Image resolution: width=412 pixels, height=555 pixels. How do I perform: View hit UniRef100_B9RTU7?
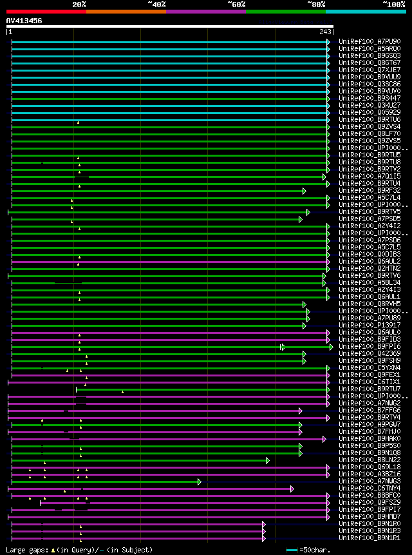coord(370,389)
